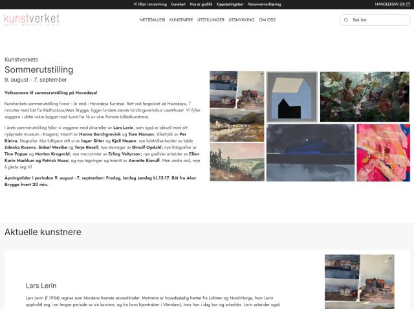Open the UTSMYKKING menu item
This screenshot has width=414, height=309.
241,20
